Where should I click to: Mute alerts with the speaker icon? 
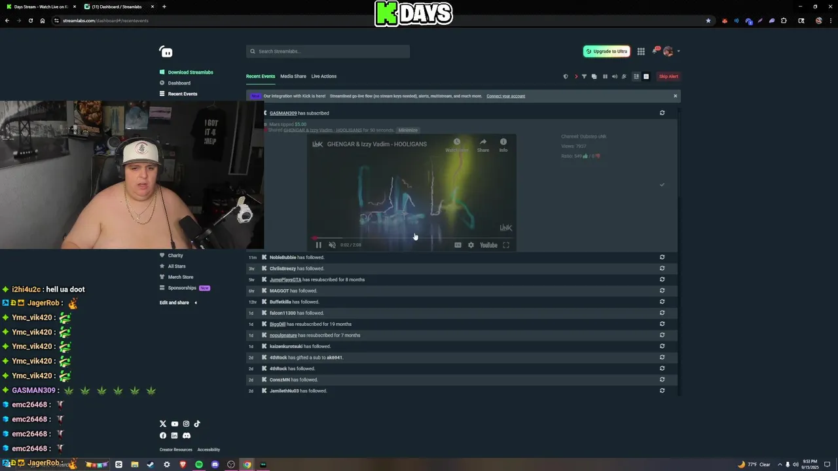click(x=615, y=77)
